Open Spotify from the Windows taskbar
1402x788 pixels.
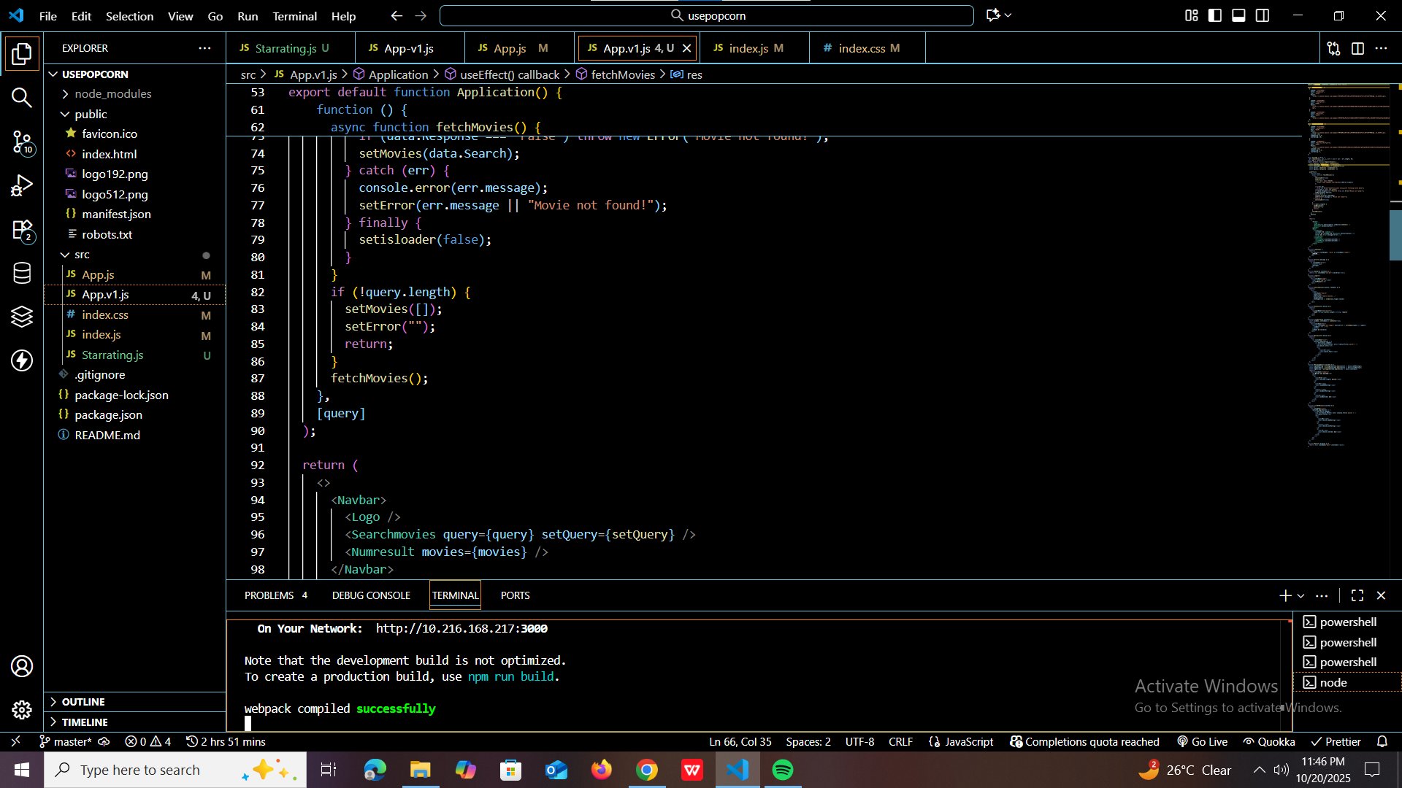[783, 770]
